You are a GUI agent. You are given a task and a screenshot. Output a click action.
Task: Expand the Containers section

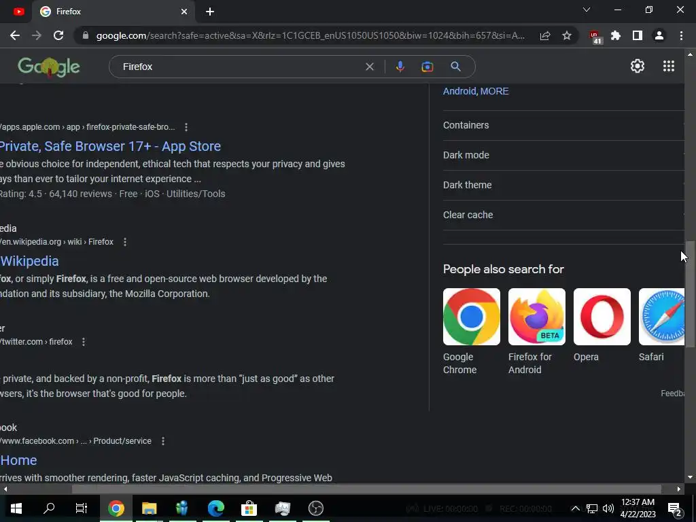point(563,125)
